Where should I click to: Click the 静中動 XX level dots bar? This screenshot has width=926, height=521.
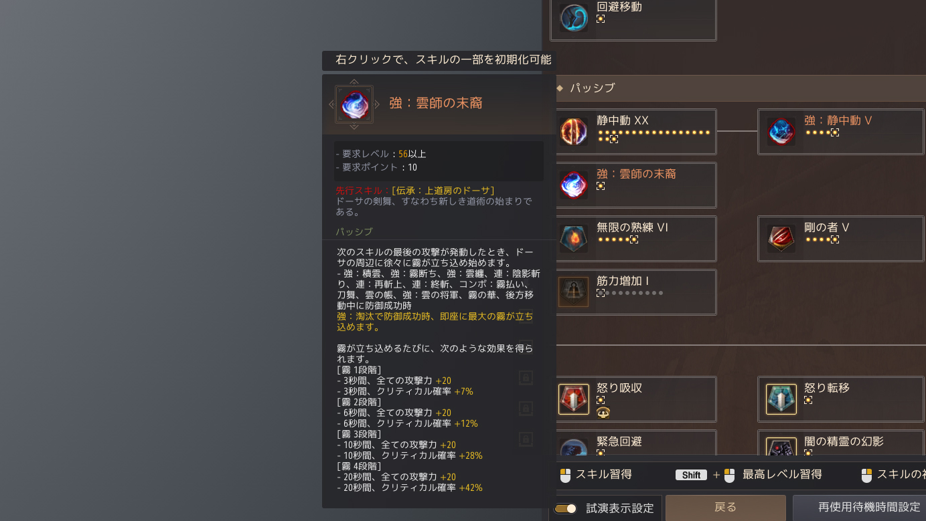pyautogui.click(x=653, y=136)
